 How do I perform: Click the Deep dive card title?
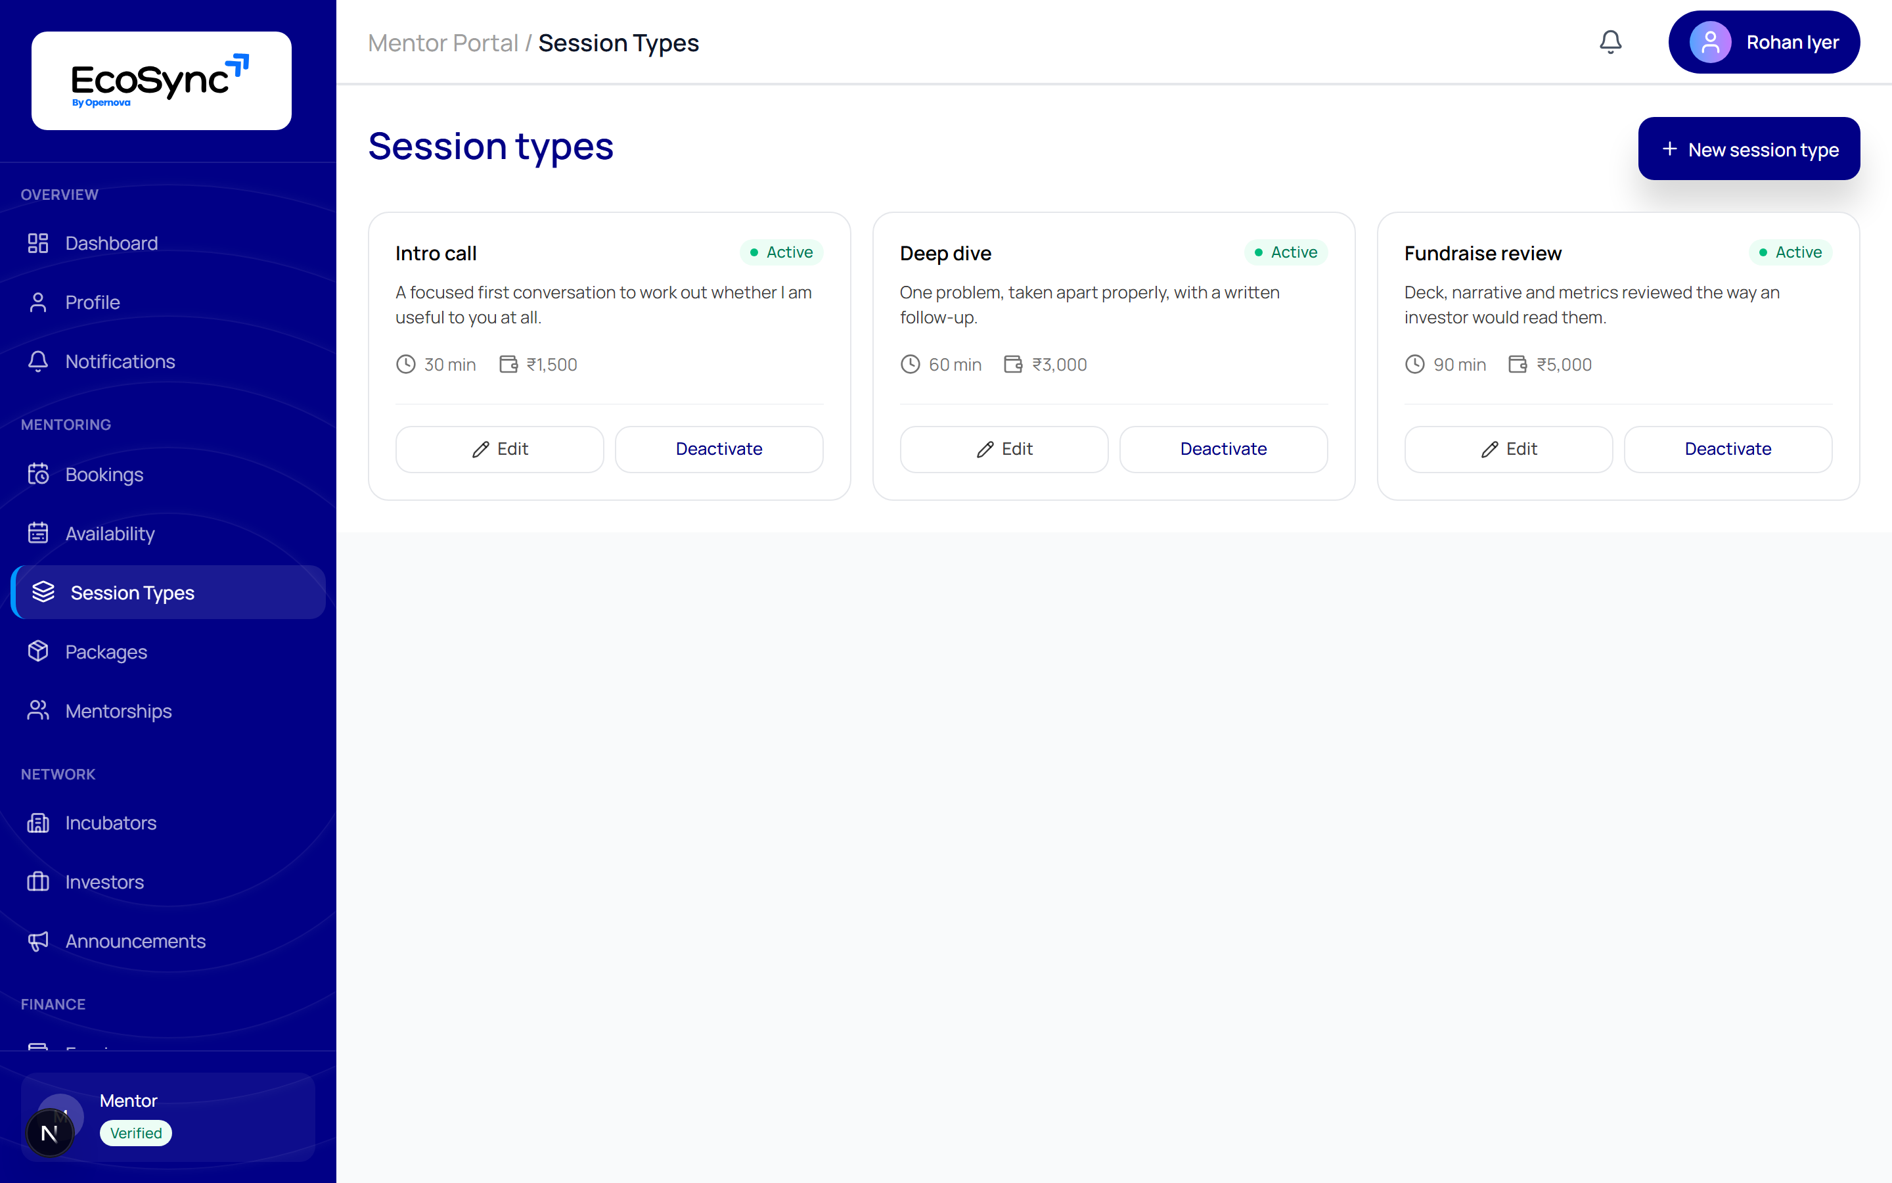[x=945, y=254]
